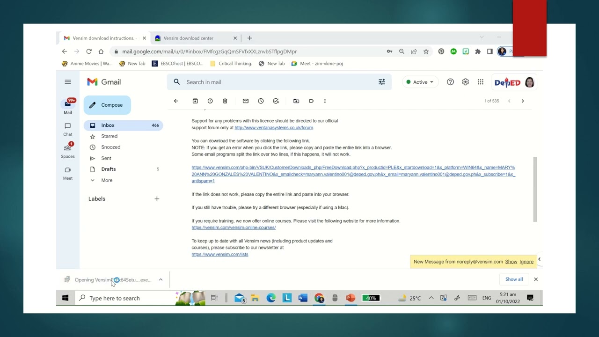Select Vensim download instructions tab
This screenshot has height=337, width=599.
[105, 38]
